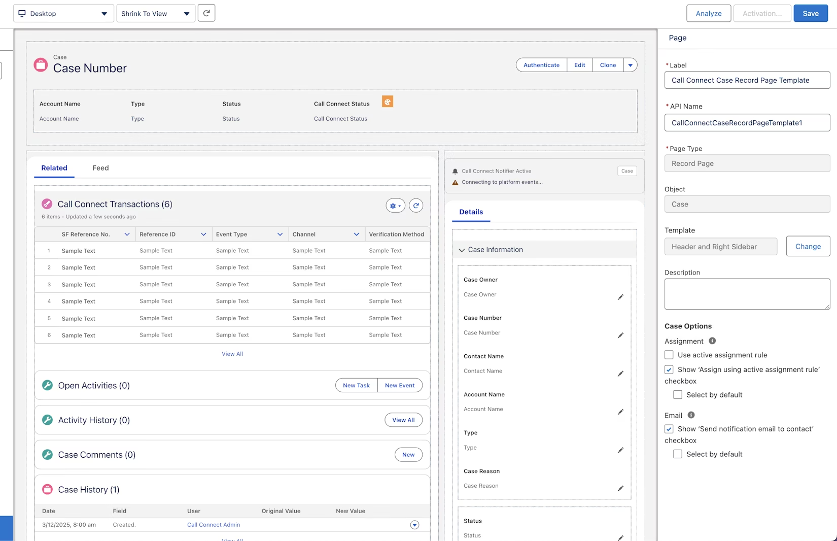Click the notifier bell icon

[455, 172]
